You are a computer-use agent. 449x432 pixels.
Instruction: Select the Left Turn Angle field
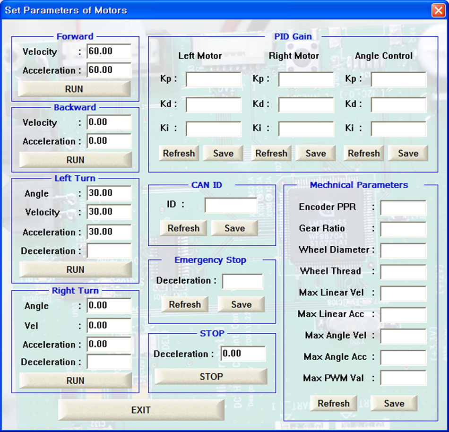[x=109, y=193]
